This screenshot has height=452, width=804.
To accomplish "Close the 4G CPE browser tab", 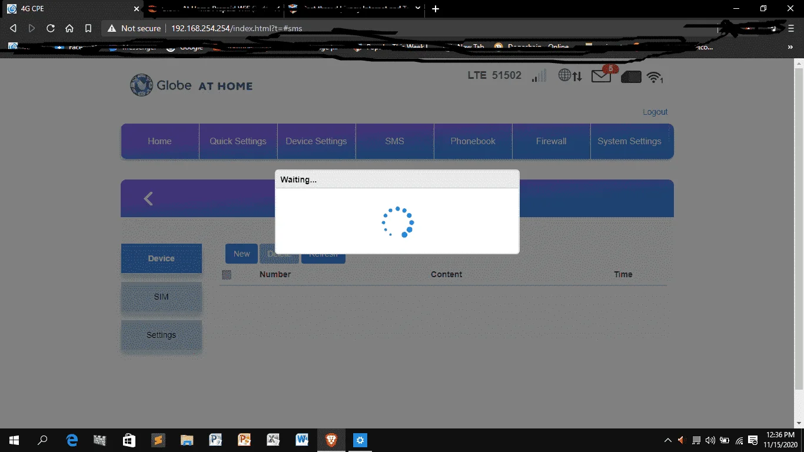I will pyautogui.click(x=137, y=9).
